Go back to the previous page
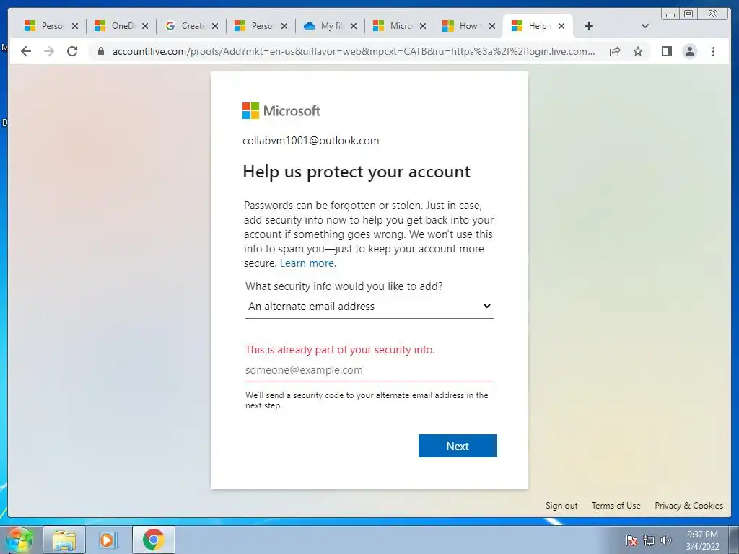The height and width of the screenshot is (554, 739). tap(26, 51)
